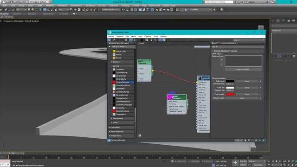Image resolution: width=297 pixels, height=167 pixels.
Task: Click Go to Start playback button
Action: point(269,161)
